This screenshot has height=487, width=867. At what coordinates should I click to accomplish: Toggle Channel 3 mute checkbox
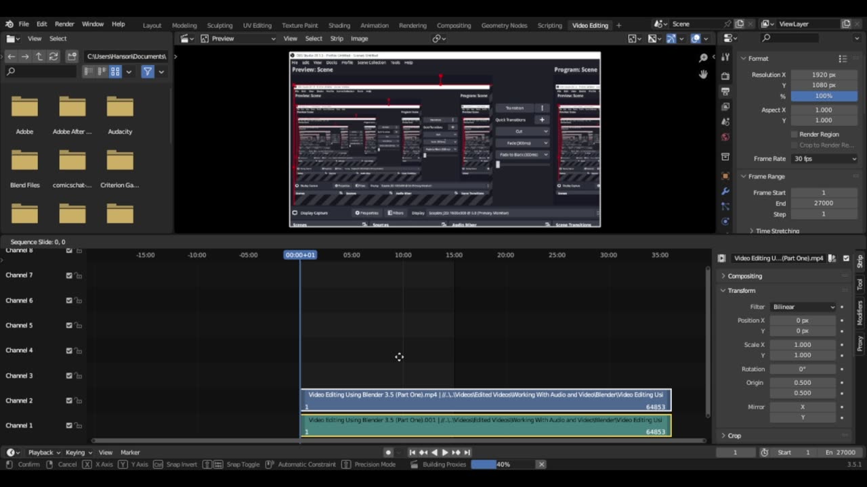click(x=69, y=375)
